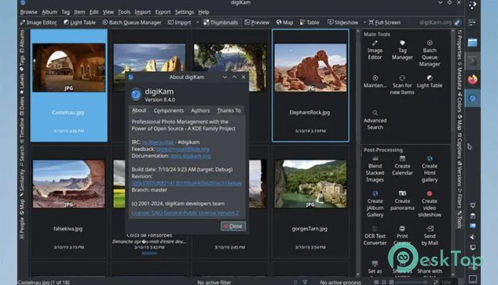
Task: Open the Help menu
Action: (x=203, y=12)
